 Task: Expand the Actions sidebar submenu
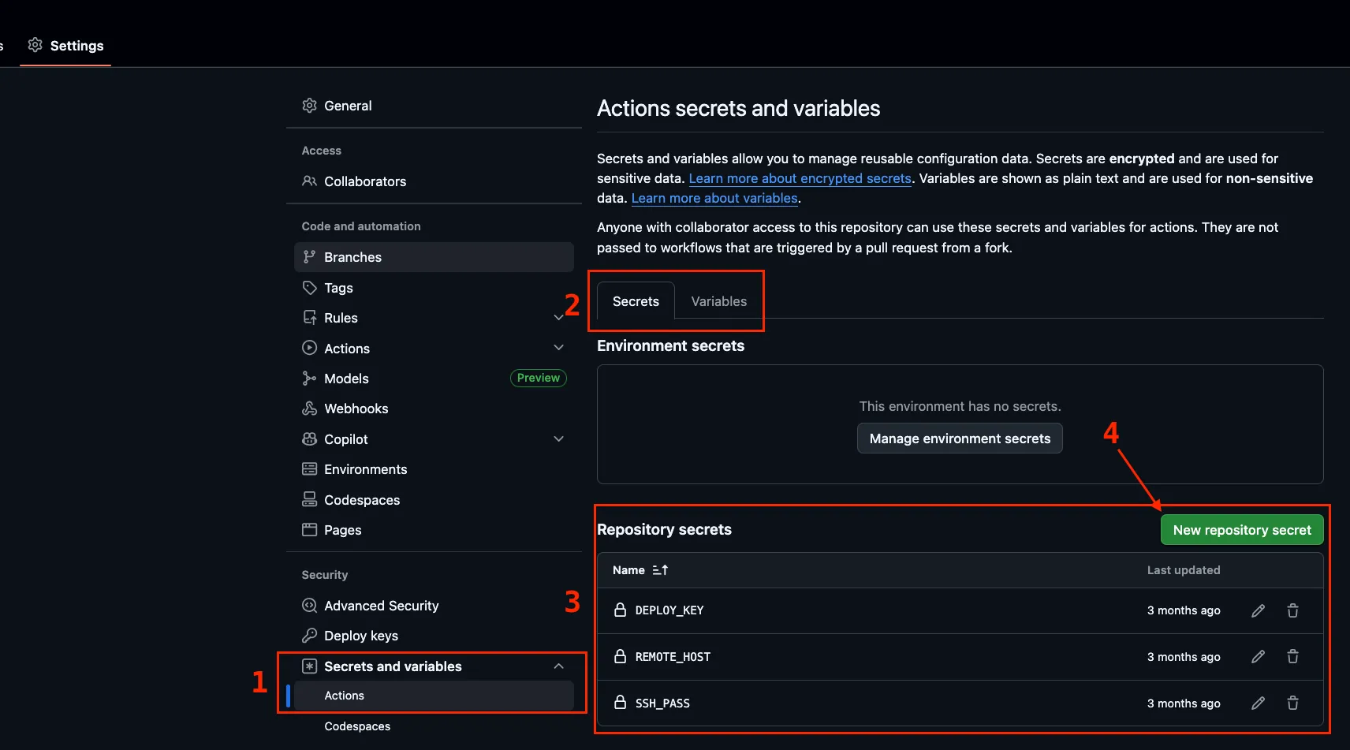click(x=558, y=348)
